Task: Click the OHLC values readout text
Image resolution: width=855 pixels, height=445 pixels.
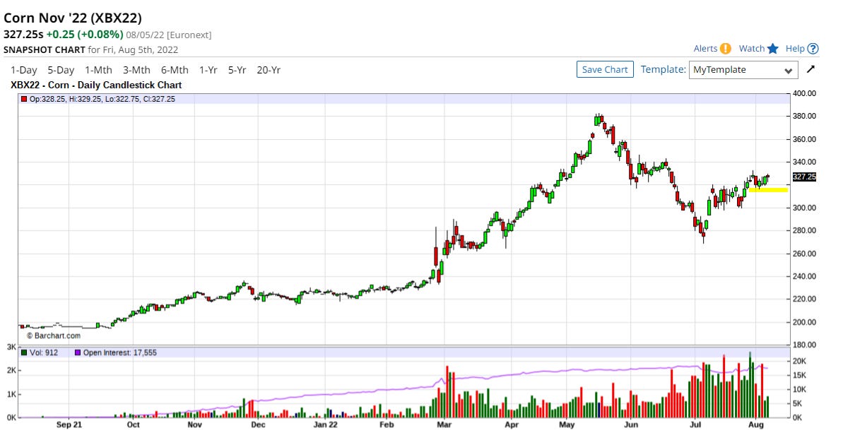Action: pos(102,99)
